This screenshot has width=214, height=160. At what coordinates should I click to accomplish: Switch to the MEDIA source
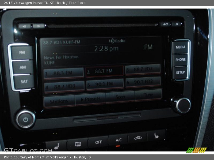pos(180,47)
